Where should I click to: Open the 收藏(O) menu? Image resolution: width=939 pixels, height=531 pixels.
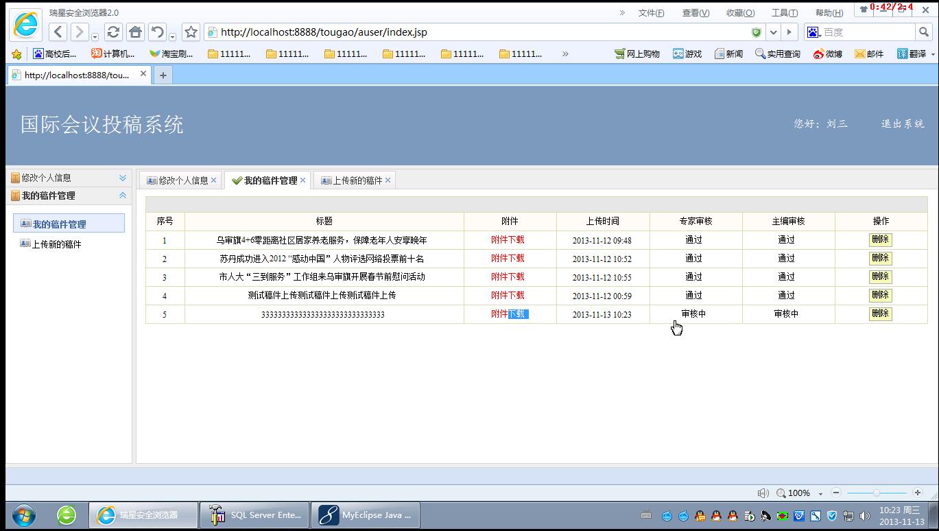[740, 12]
